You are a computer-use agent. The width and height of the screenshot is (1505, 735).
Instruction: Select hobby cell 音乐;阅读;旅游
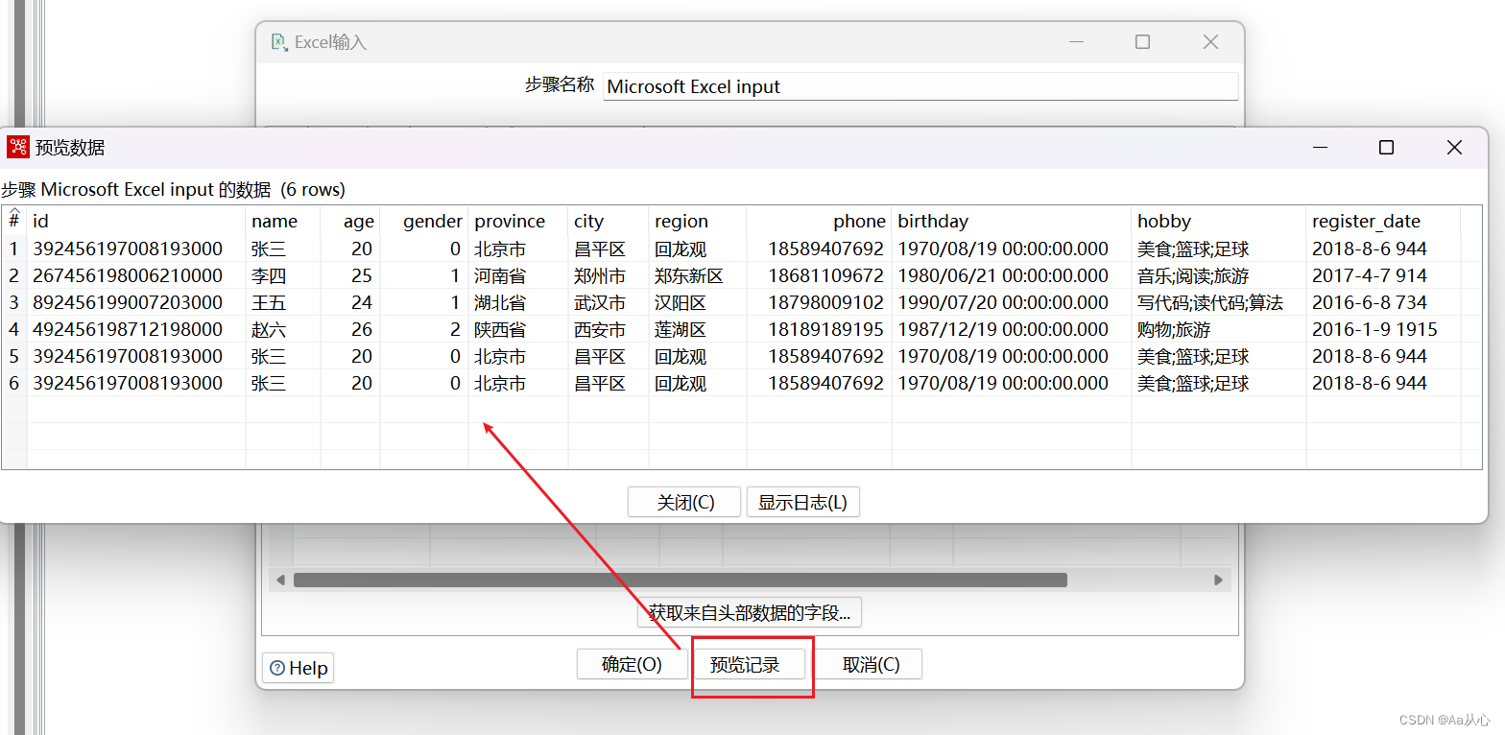coord(1219,275)
